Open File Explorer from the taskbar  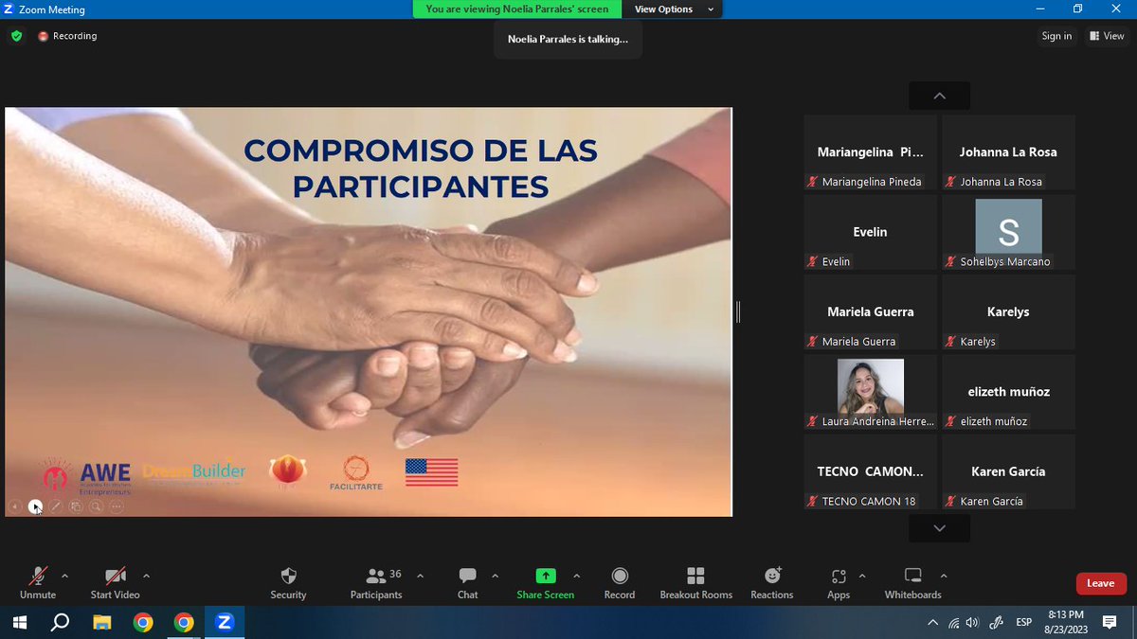coord(101,623)
